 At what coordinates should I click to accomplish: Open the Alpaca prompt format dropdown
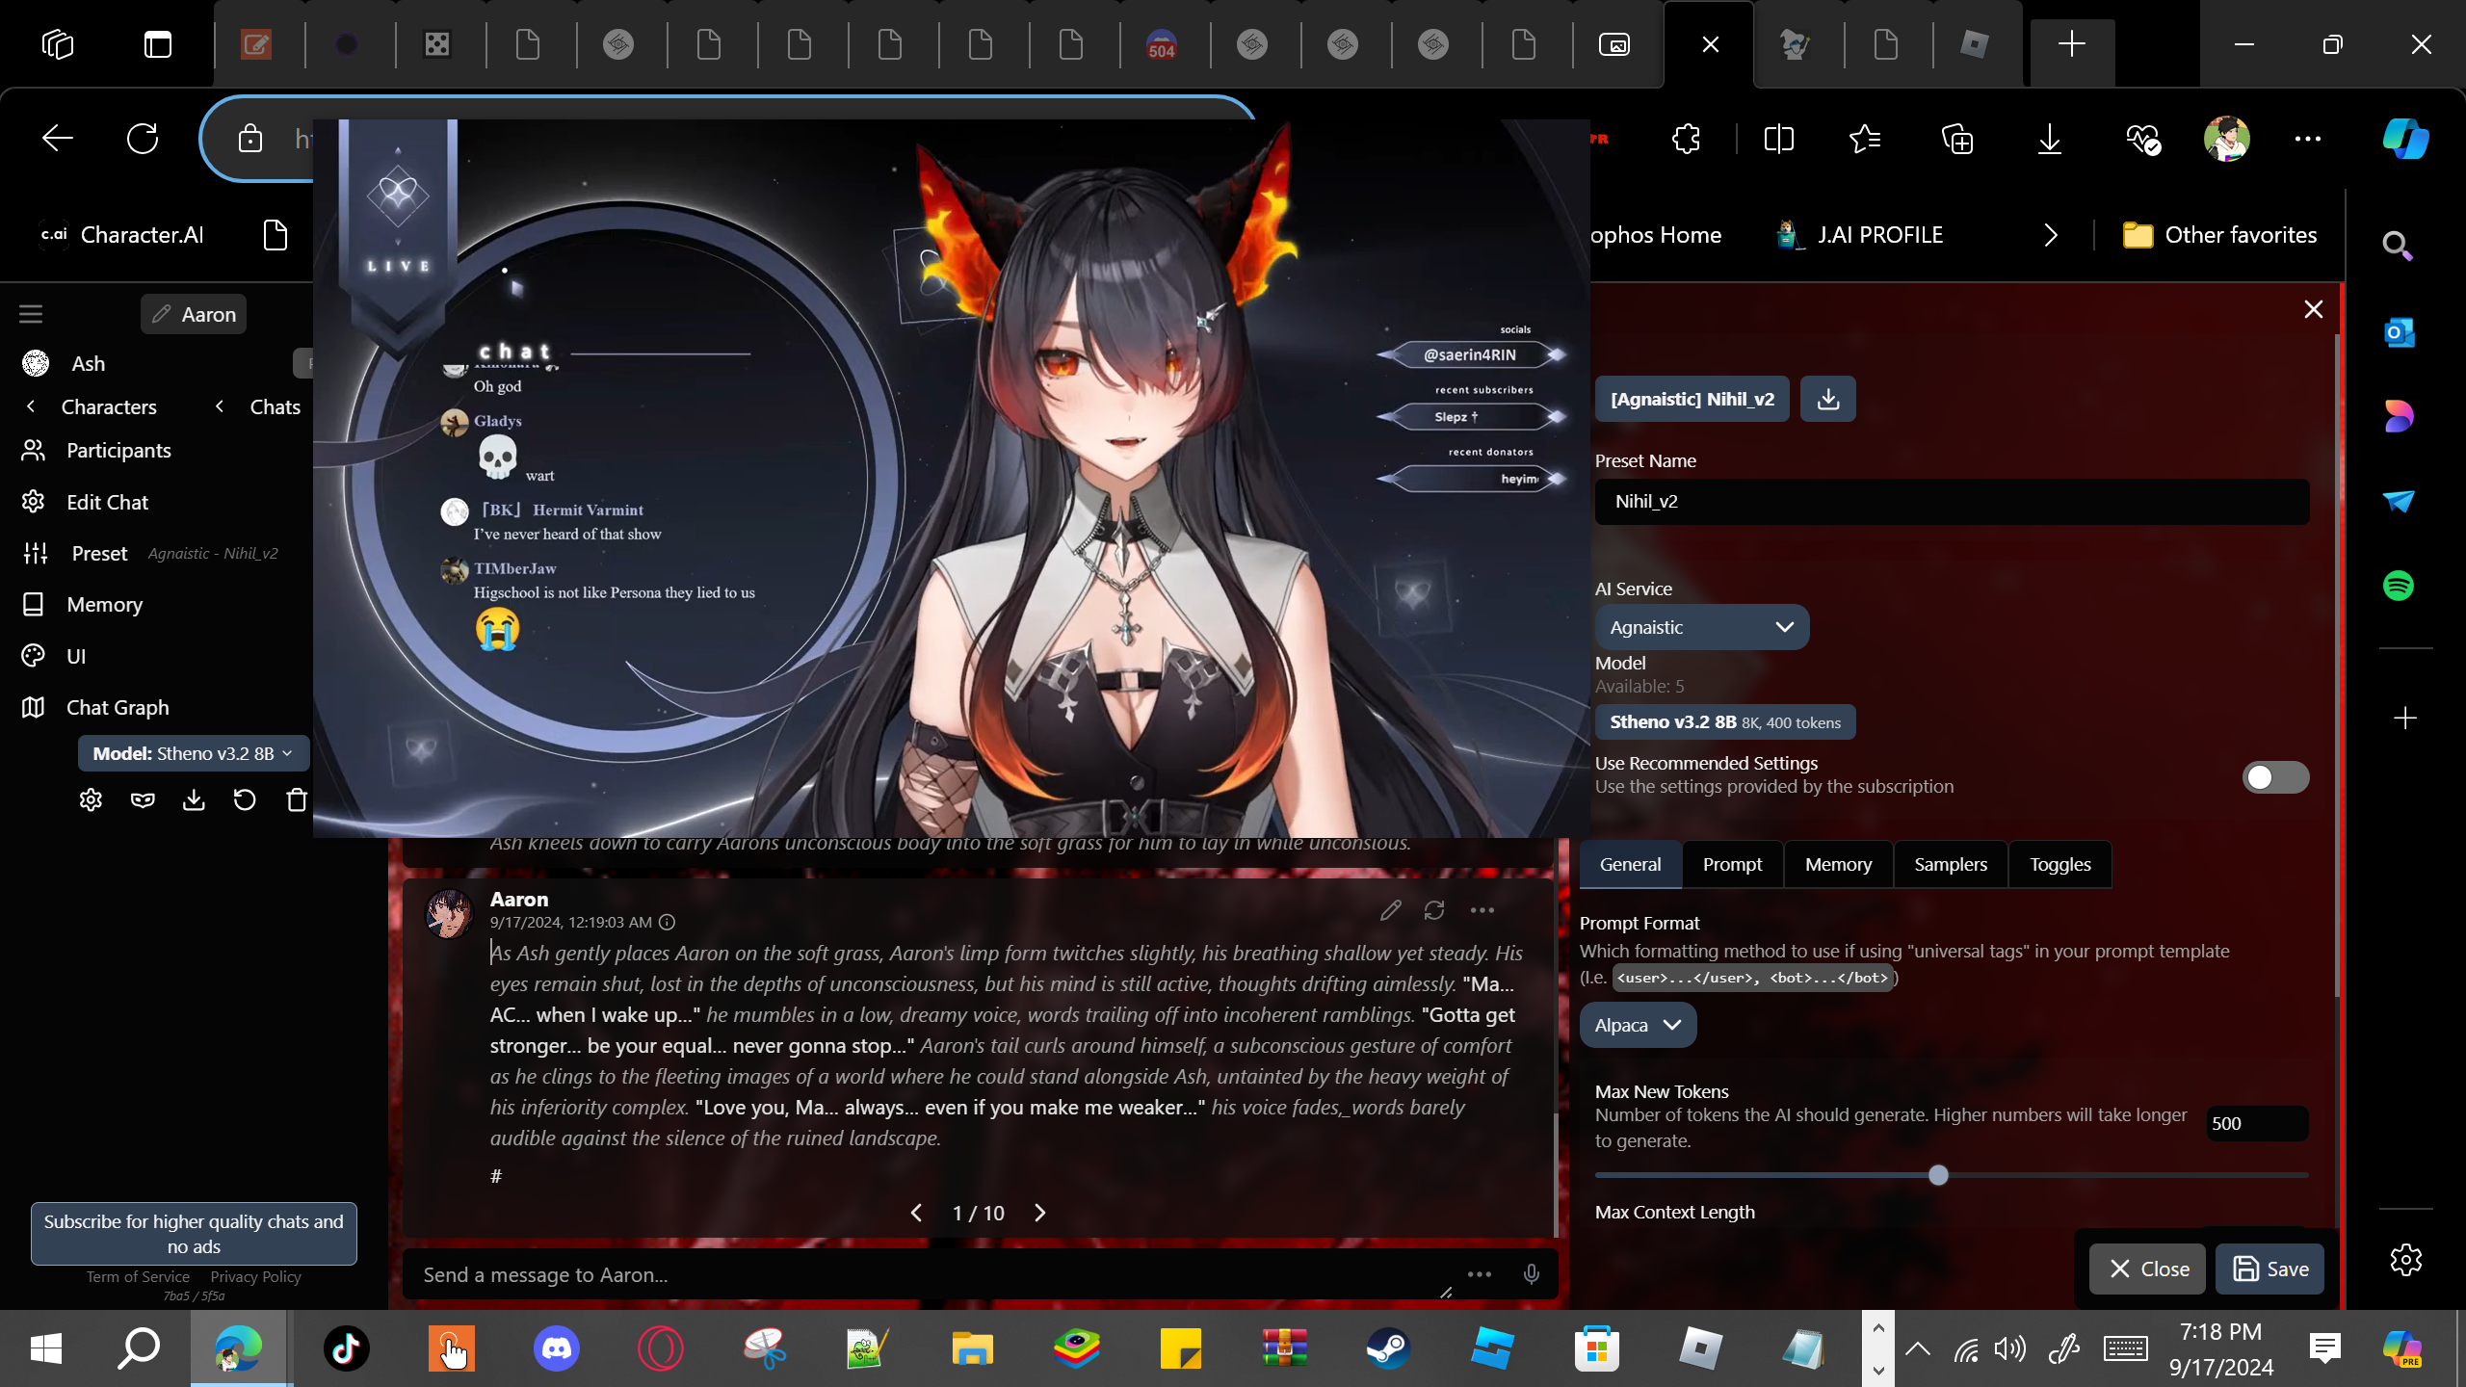(x=1637, y=1025)
